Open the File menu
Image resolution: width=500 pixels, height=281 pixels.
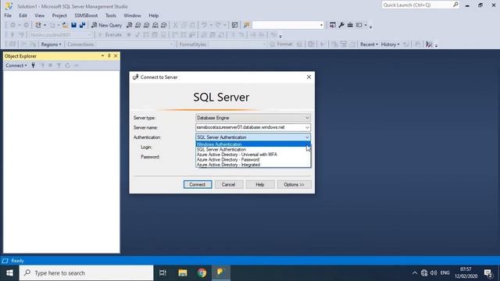click(8, 16)
